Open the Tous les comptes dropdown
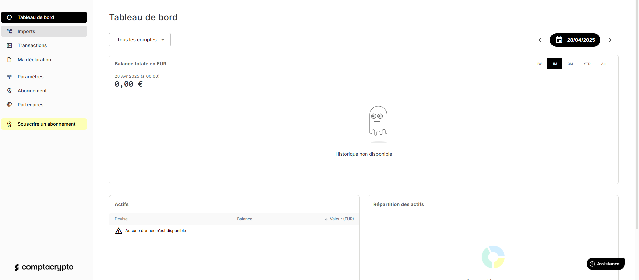This screenshot has height=280, width=639. pos(140,40)
